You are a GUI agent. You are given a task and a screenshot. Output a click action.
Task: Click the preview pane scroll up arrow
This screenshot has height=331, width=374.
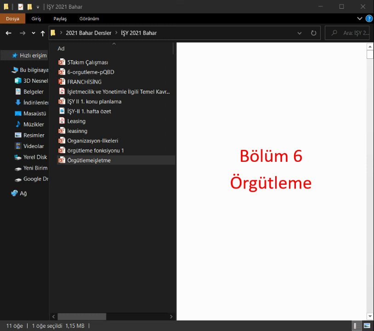[x=370, y=46]
